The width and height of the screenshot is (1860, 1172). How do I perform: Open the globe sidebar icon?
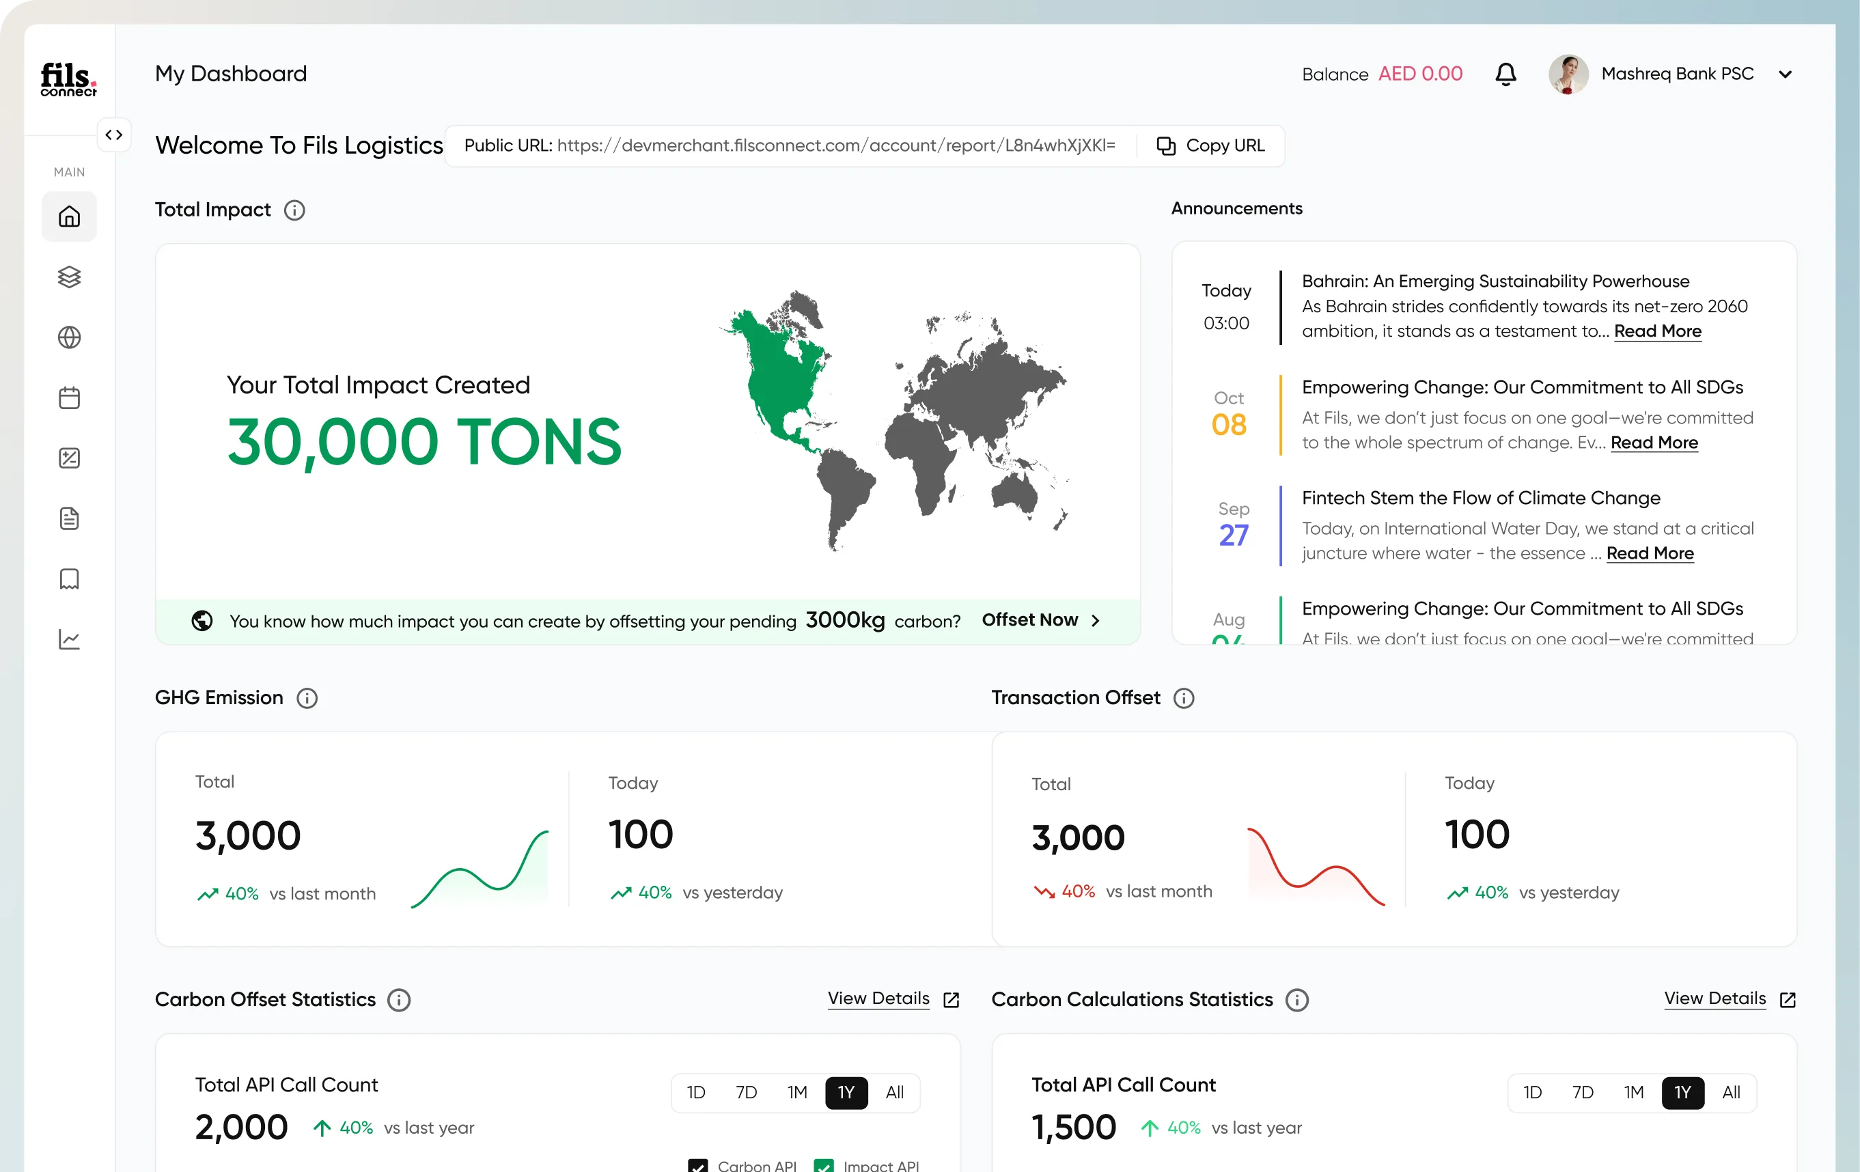point(69,337)
